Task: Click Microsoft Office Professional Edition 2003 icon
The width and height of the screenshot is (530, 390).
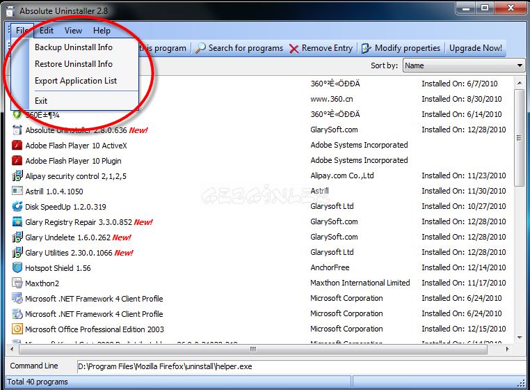Action: 17,329
